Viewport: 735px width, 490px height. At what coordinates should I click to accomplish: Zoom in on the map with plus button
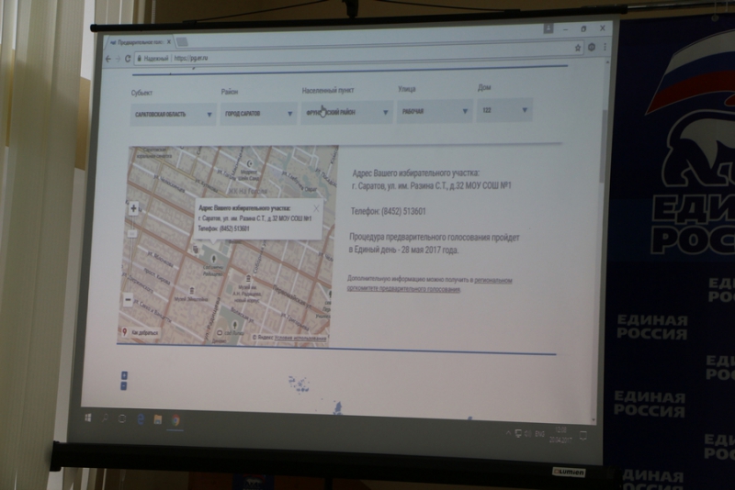pos(135,209)
